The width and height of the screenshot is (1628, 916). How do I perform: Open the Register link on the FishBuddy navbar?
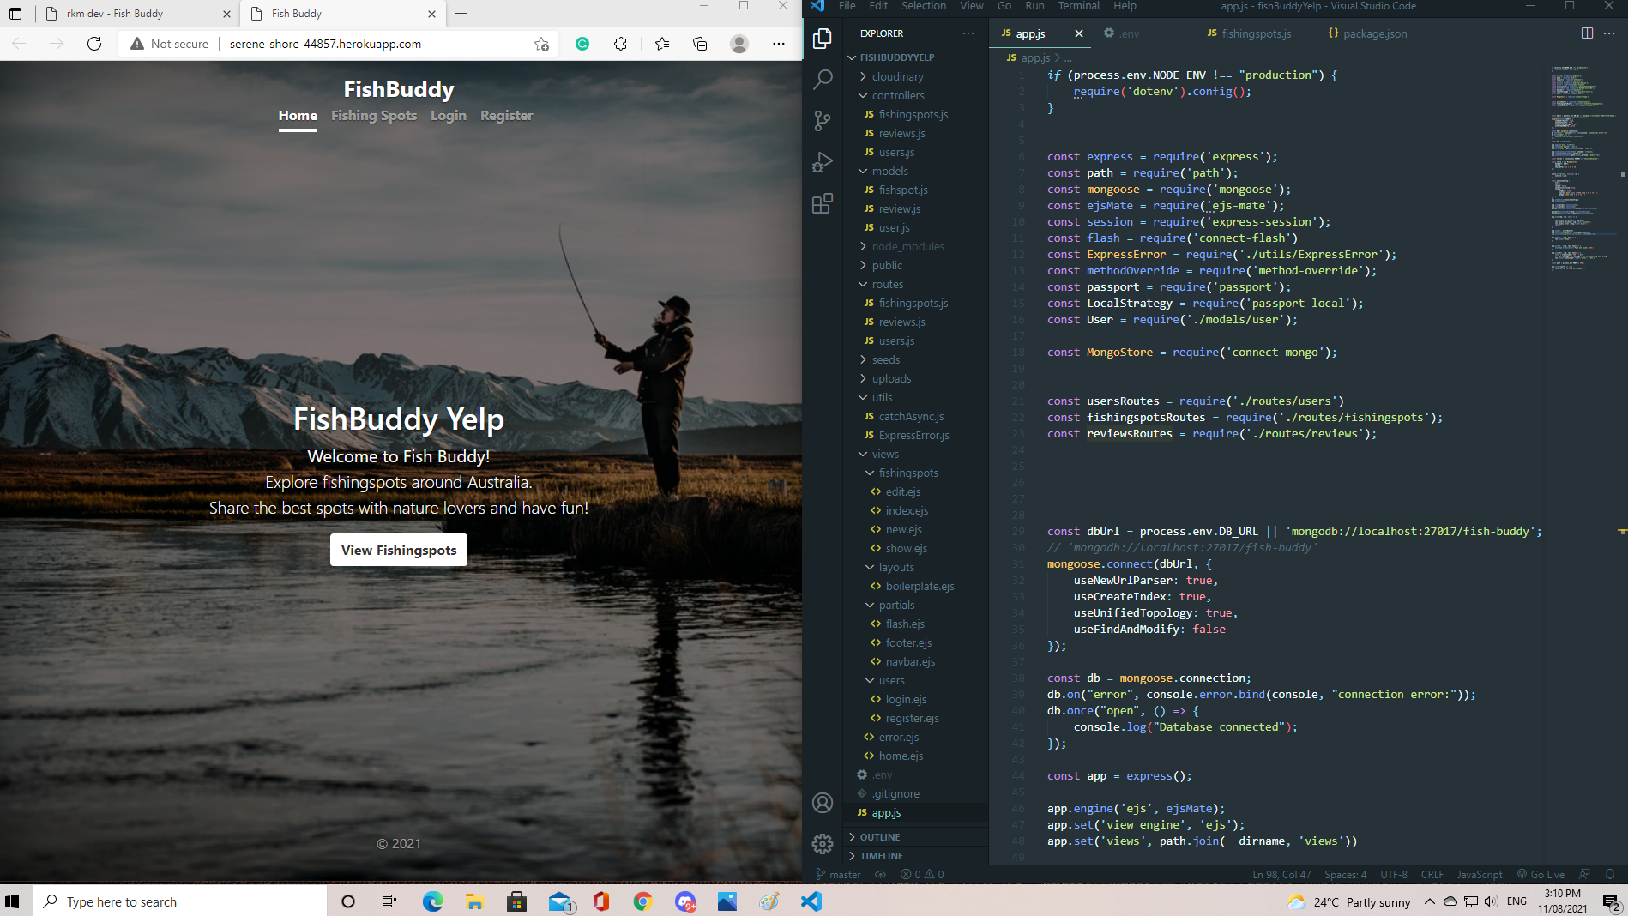[x=506, y=115]
